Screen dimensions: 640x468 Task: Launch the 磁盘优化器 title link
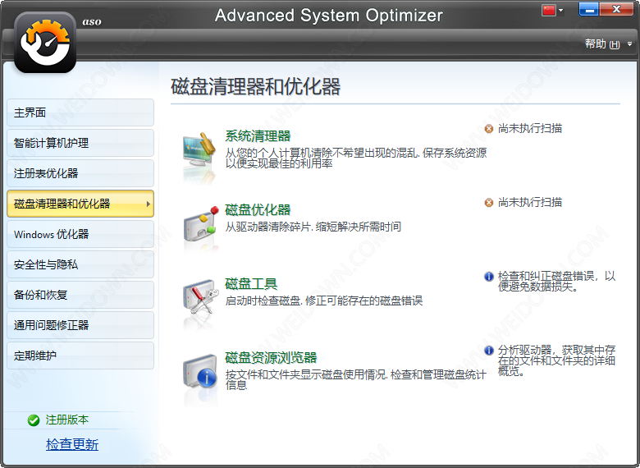(x=258, y=209)
